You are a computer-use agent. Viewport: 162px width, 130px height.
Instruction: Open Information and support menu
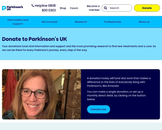18,22
